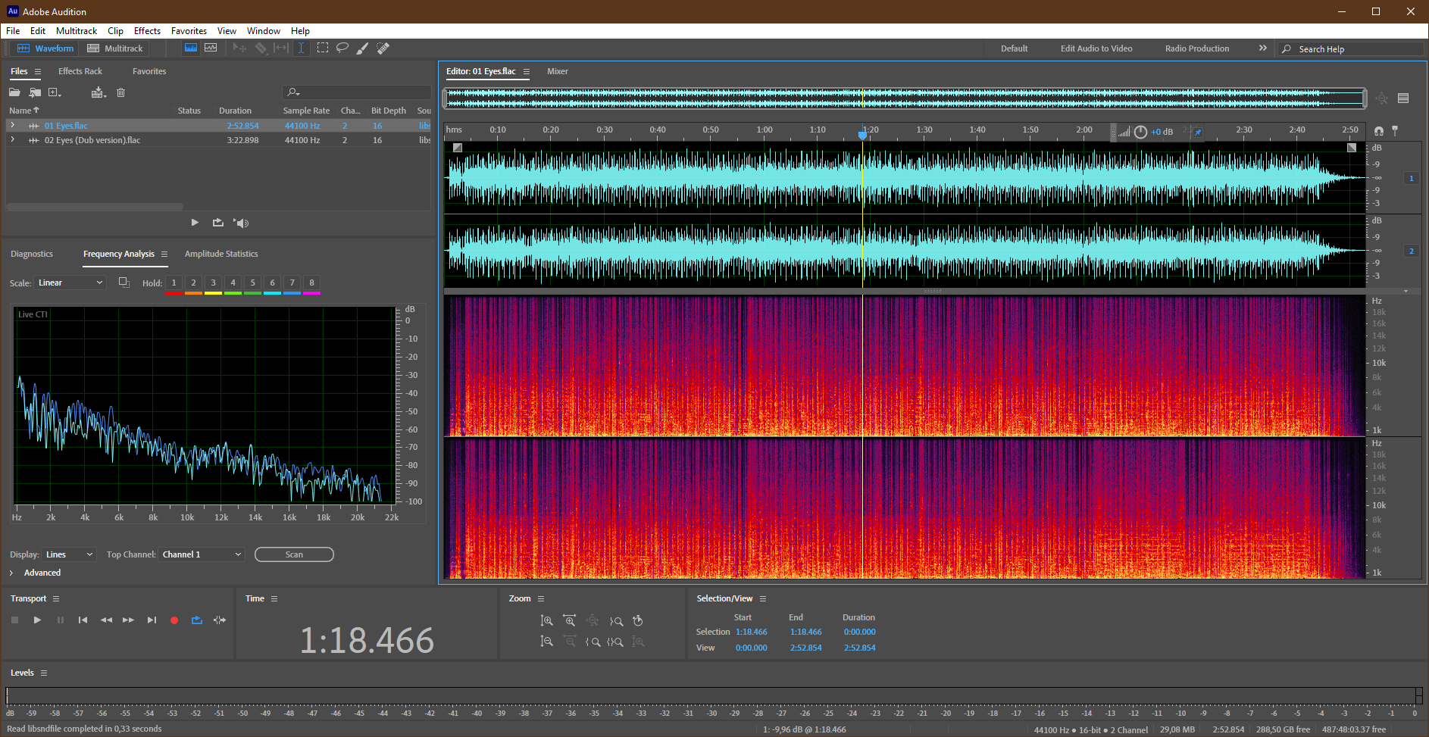Click the Open File folder icon

(14, 92)
